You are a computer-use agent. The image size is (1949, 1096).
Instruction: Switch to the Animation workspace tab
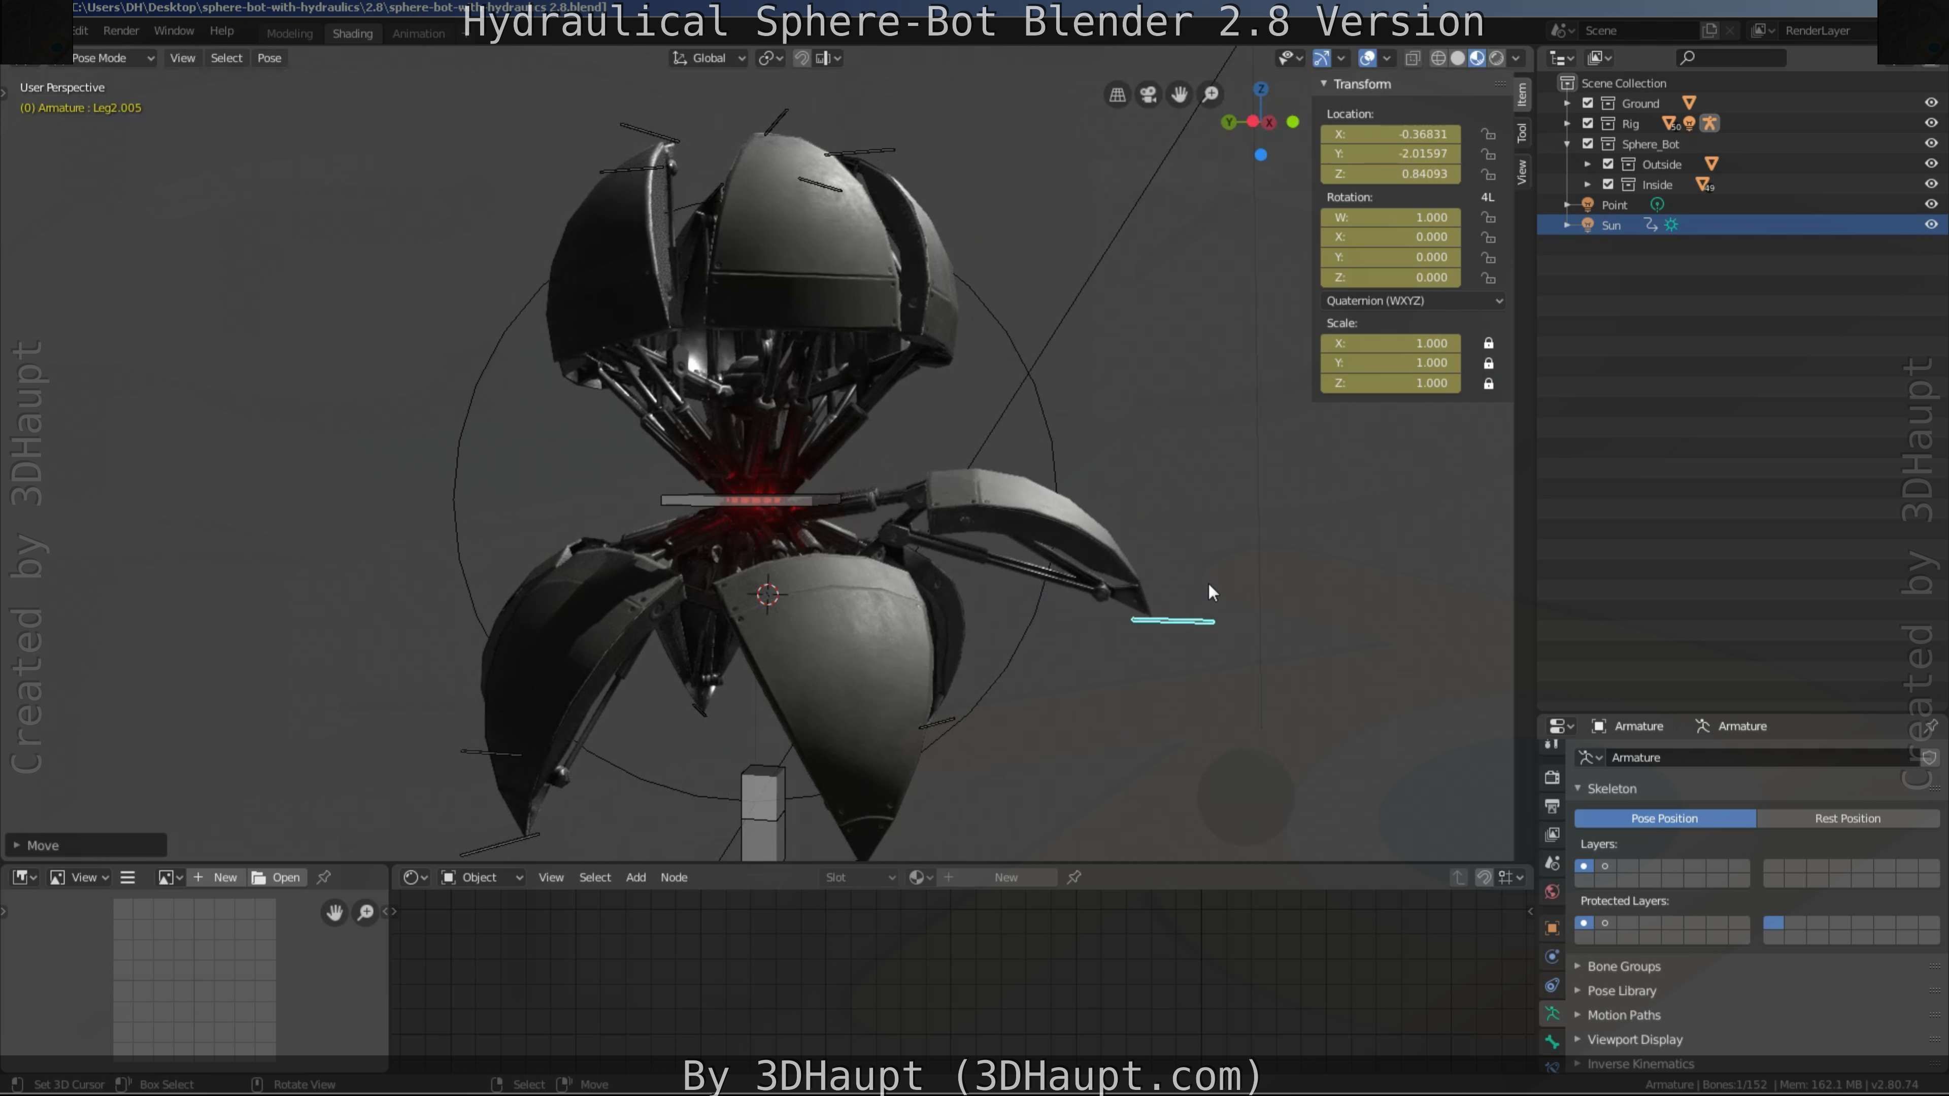pos(418,33)
